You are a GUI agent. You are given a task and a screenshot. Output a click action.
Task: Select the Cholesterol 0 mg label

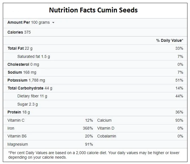tap(23, 64)
